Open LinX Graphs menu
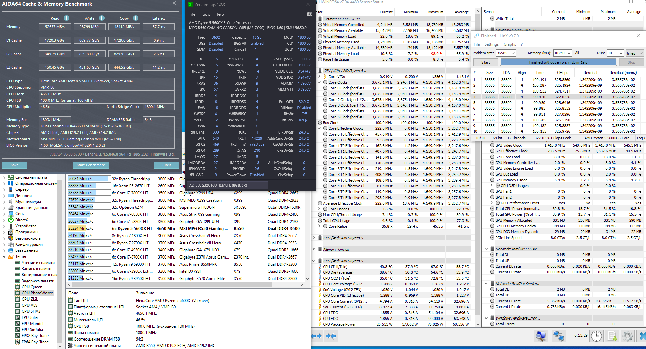This screenshot has width=646, height=349. (510, 44)
